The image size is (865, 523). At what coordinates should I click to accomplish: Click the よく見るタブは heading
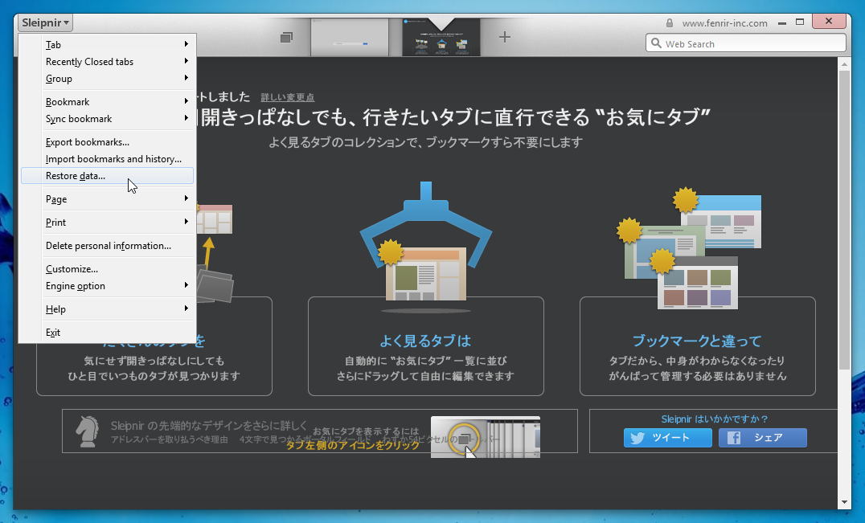tap(425, 341)
